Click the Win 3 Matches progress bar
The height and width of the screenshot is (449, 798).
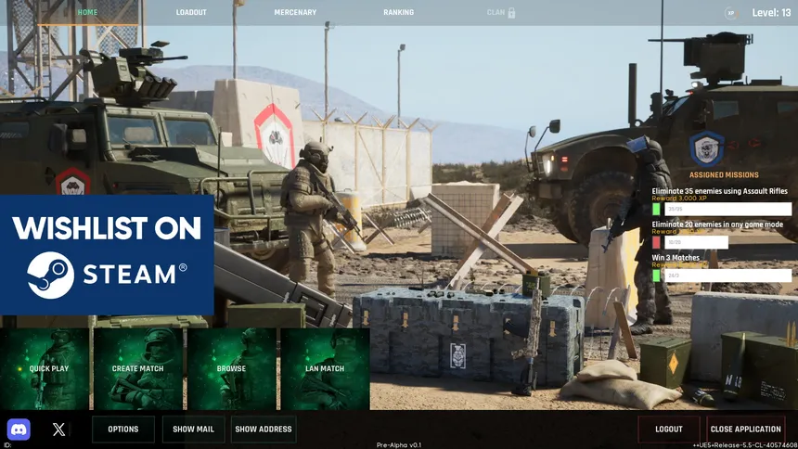(727, 276)
